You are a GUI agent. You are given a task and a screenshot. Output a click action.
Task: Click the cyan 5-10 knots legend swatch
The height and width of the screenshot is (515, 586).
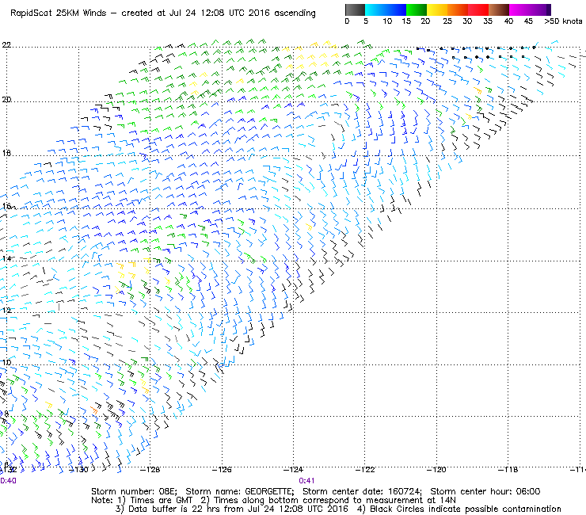click(375, 10)
